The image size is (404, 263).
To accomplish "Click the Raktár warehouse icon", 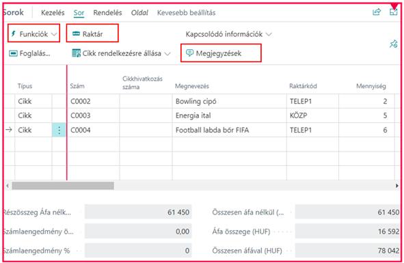I will click(76, 33).
